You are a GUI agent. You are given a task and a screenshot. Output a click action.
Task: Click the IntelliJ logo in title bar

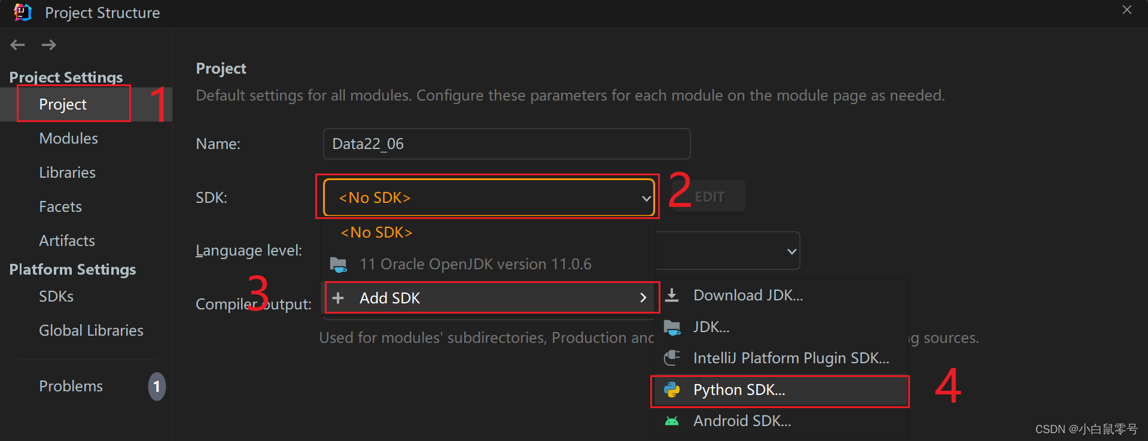[x=22, y=13]
